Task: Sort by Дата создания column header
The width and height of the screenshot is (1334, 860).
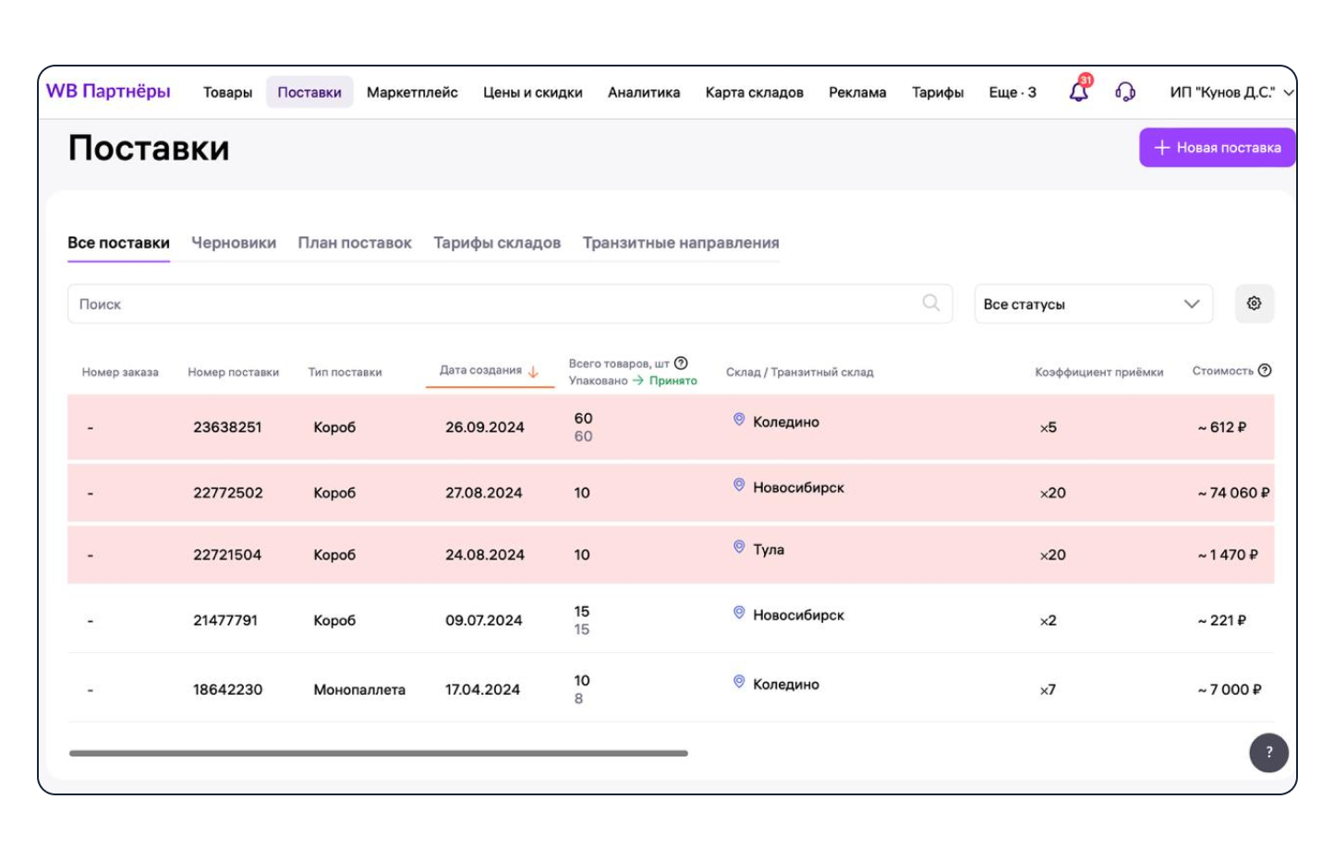Action: [x=480, y=370]
